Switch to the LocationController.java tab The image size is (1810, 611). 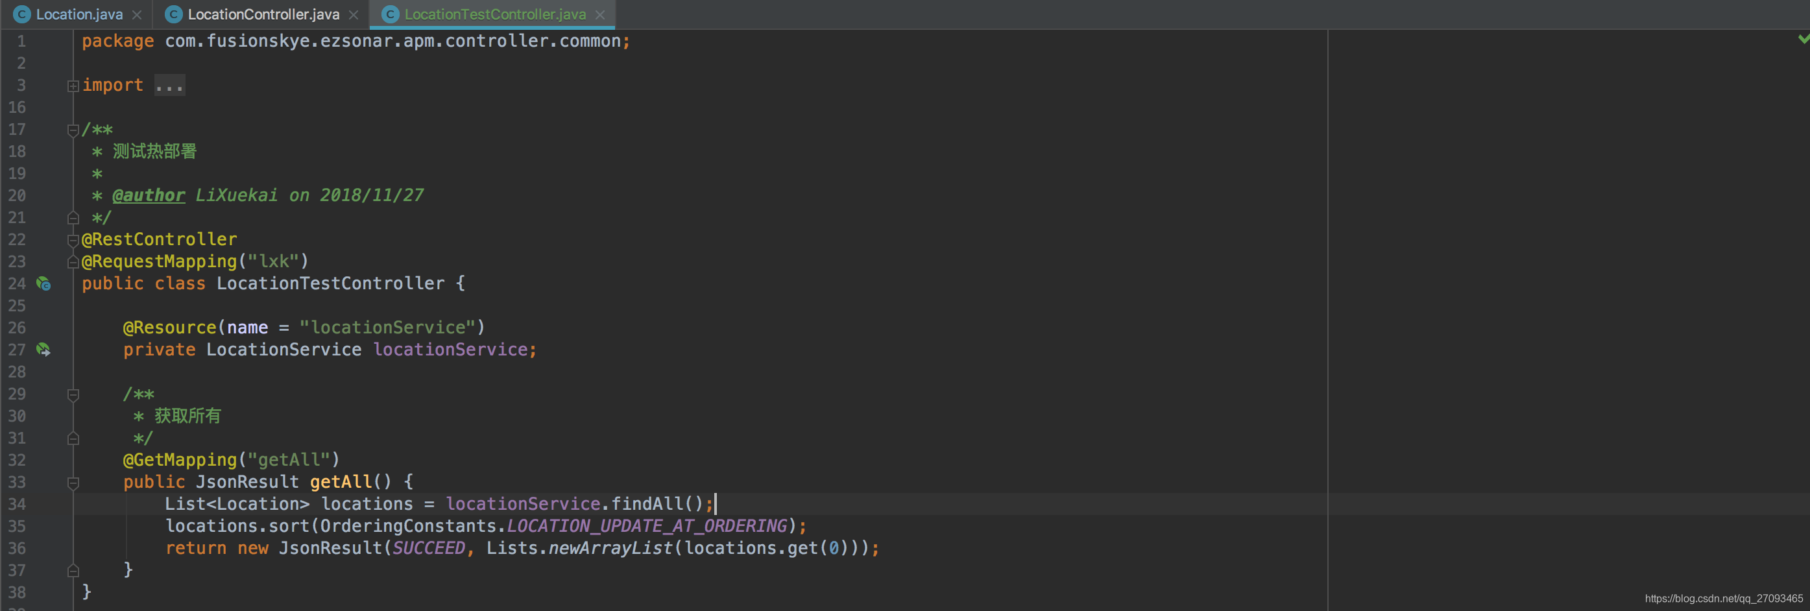click(263, 14)
